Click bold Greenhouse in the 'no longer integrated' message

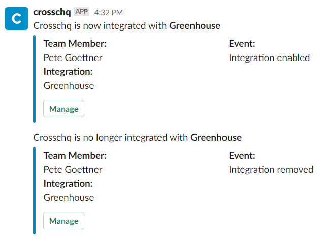click(x=216, y=138)
